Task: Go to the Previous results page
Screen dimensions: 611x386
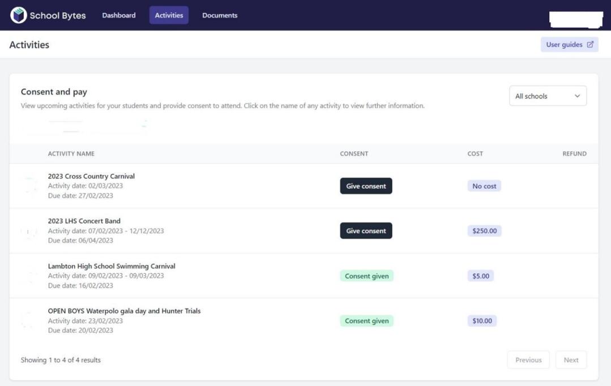Action: click(528, 360)
